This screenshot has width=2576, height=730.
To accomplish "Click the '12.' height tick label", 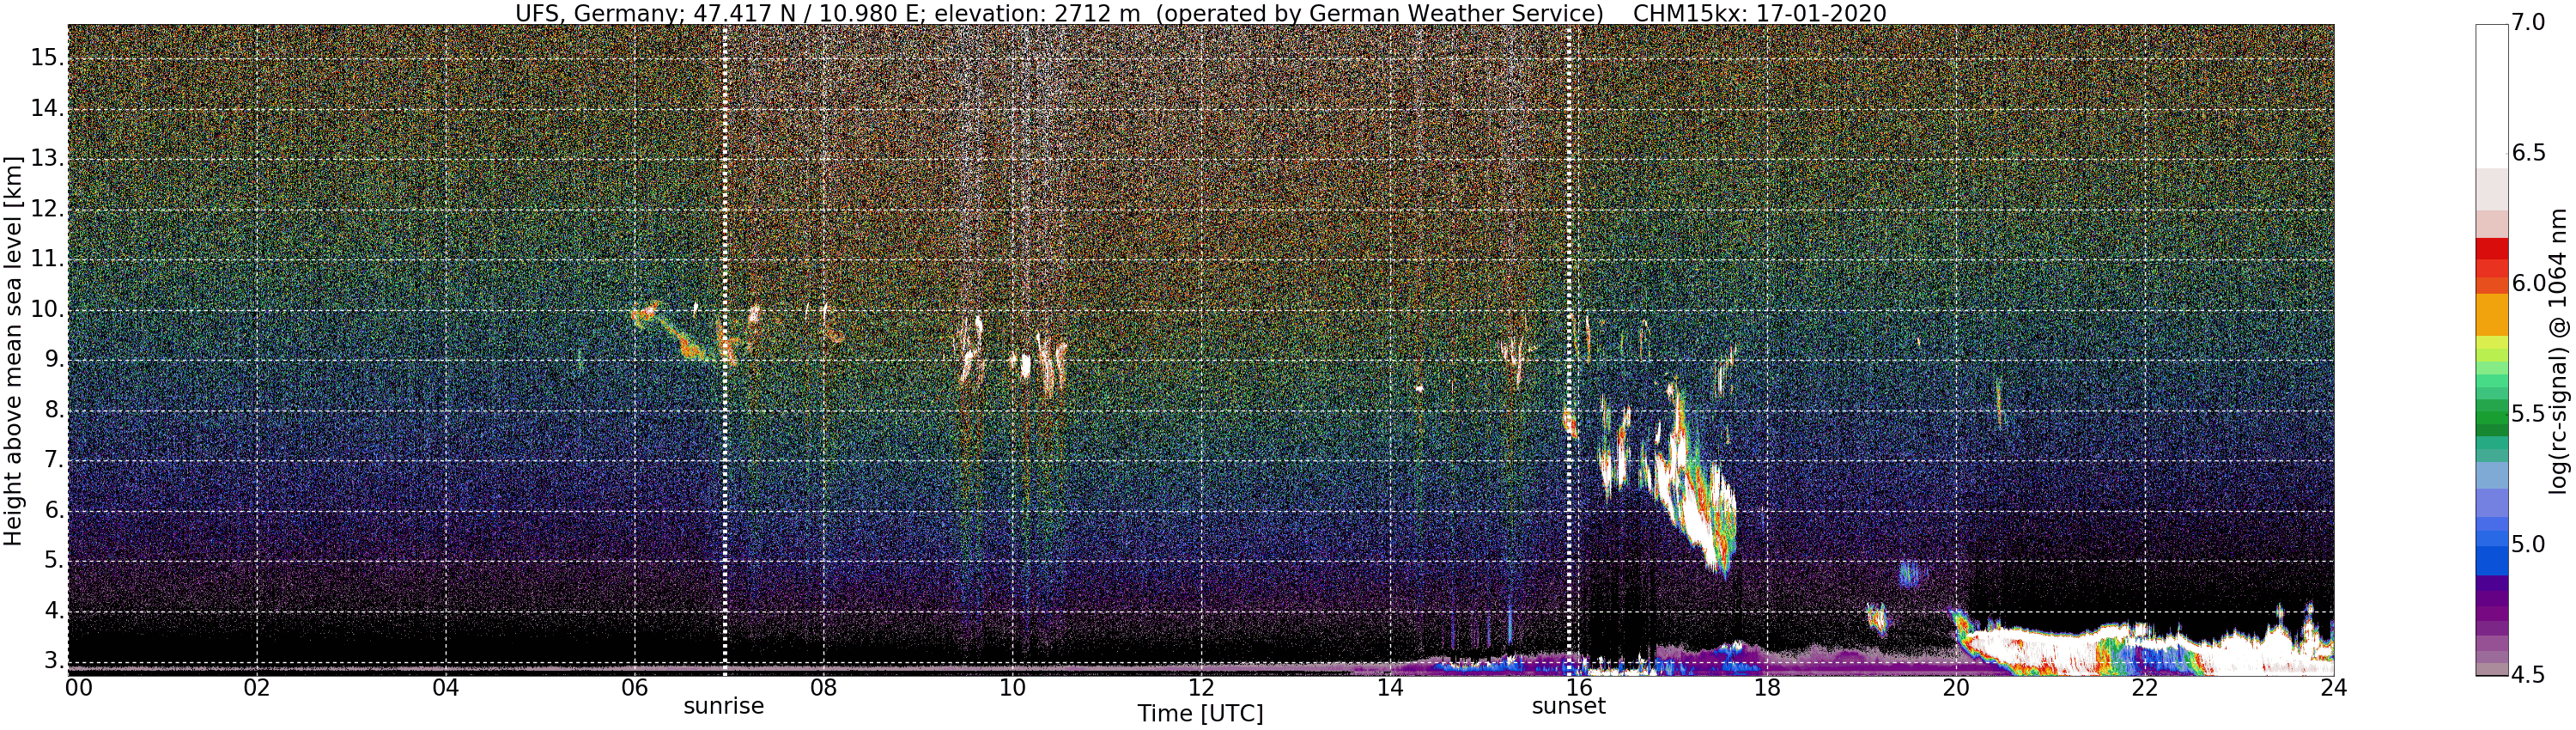I will [47, 209].
